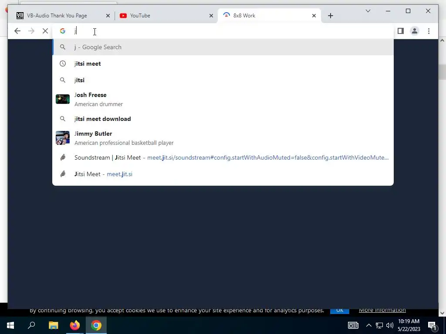Pick the Jimmy Butler suggestion

click(223, 138)
